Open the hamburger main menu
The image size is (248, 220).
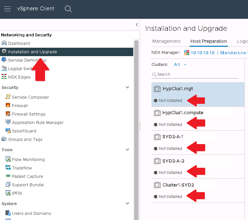coord(7,9)
